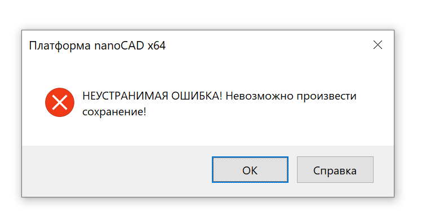Click the 'НЕУСТРАНИМАЯ ОШИБКА!' message text
This screenshot has width=426, height=216.
click(152, 96)
